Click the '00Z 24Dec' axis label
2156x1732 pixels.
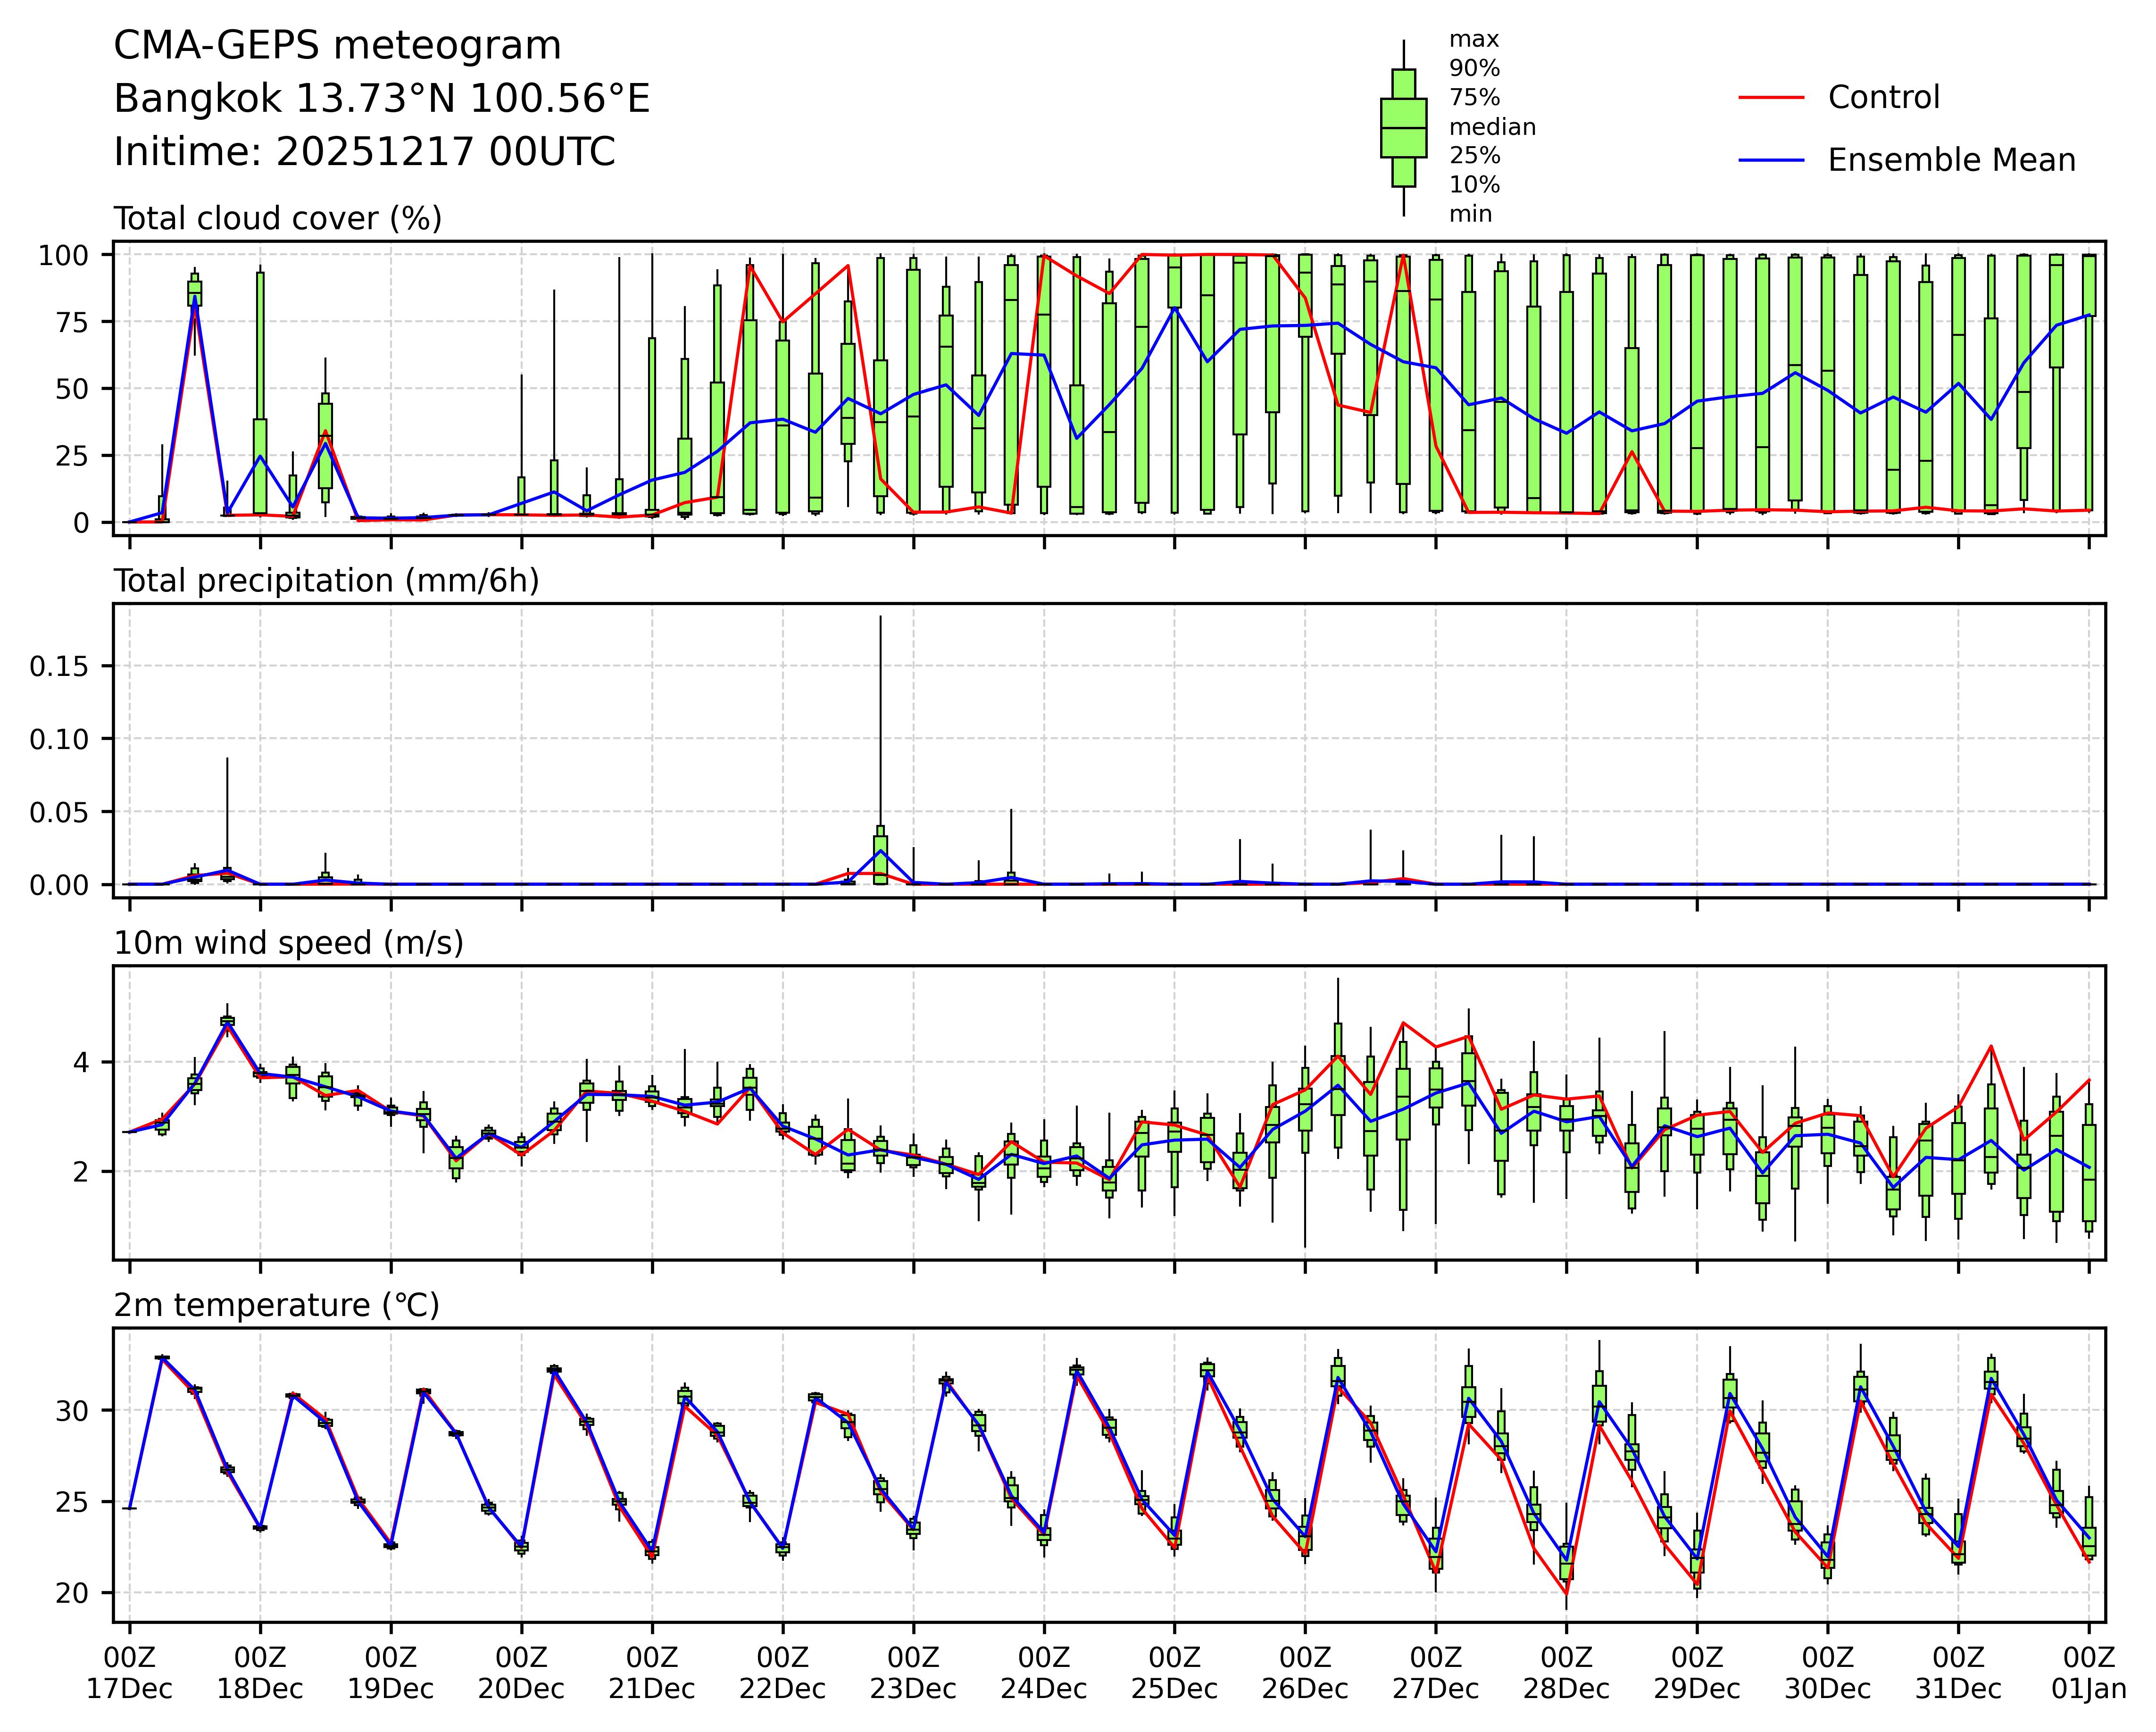click(1043, 1674)
